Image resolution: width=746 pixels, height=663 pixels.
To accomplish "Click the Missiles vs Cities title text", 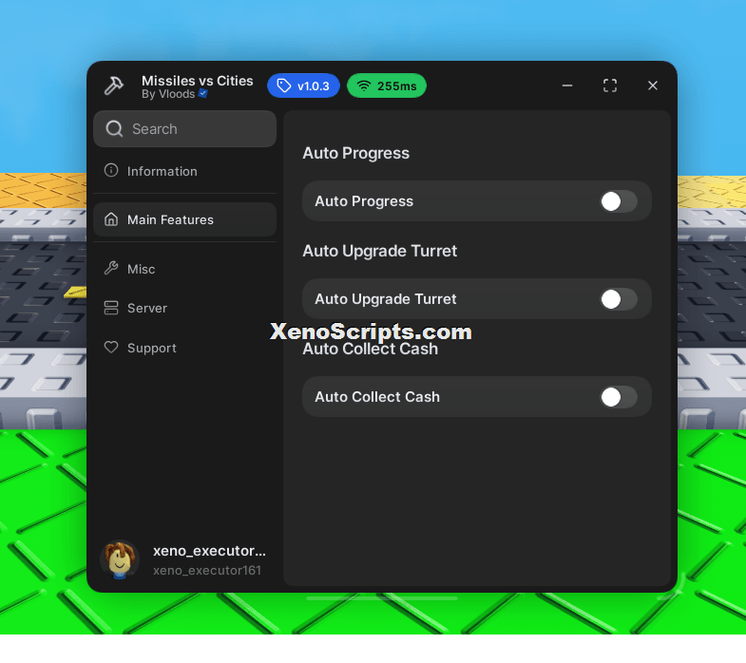I will pos(198,81).
